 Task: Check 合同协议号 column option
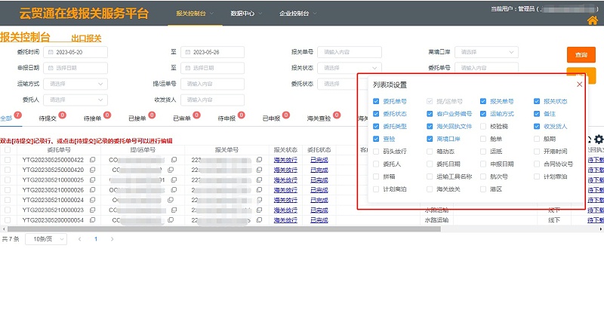click(x=537, y=164)
